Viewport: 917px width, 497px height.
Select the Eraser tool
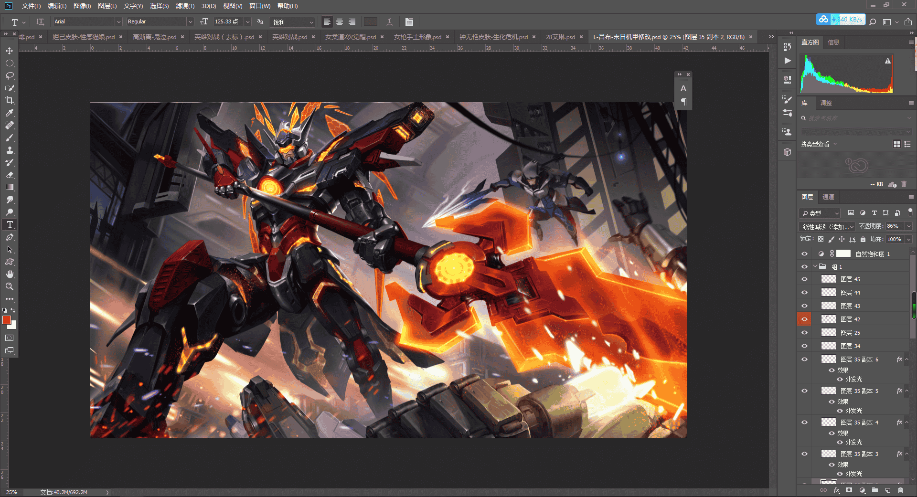click(10, 175)
